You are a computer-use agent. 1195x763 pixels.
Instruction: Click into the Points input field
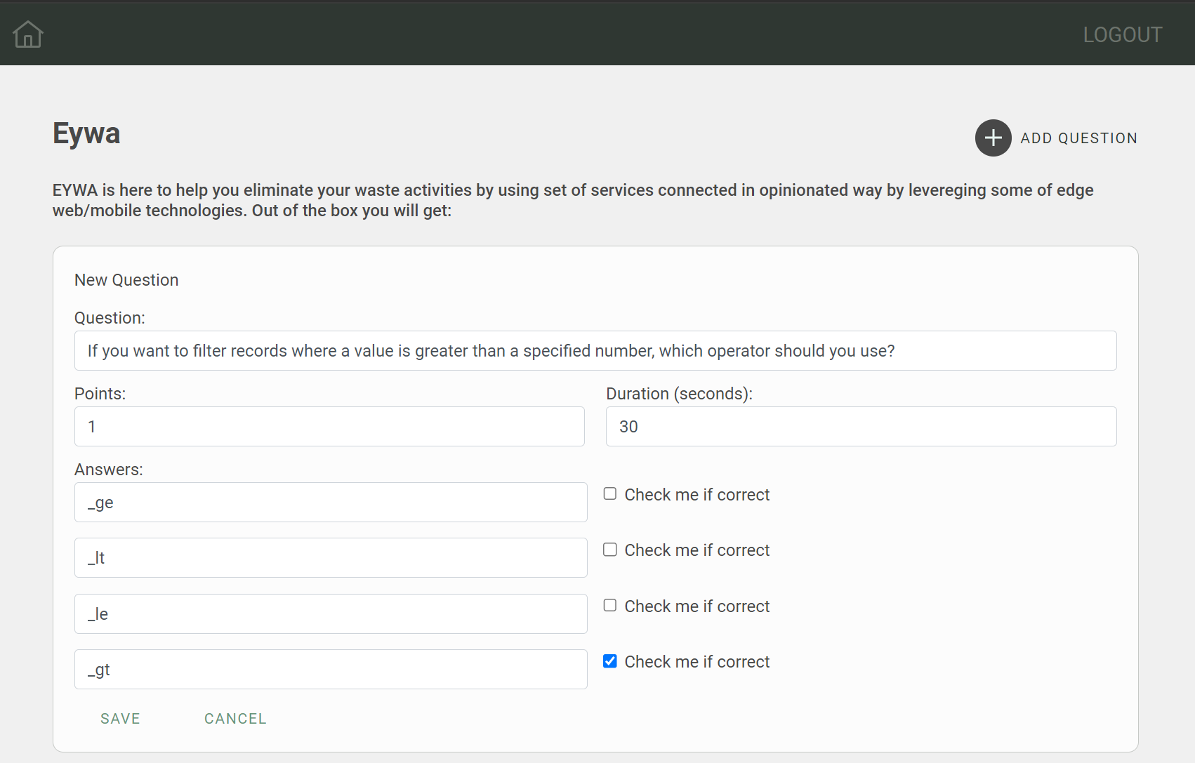329,427
